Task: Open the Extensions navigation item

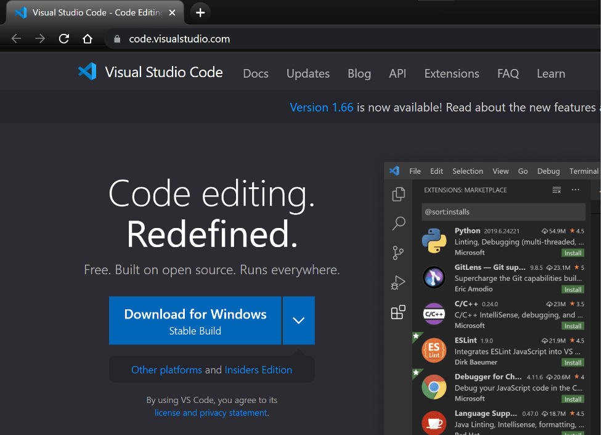Action: click(452, 73)
